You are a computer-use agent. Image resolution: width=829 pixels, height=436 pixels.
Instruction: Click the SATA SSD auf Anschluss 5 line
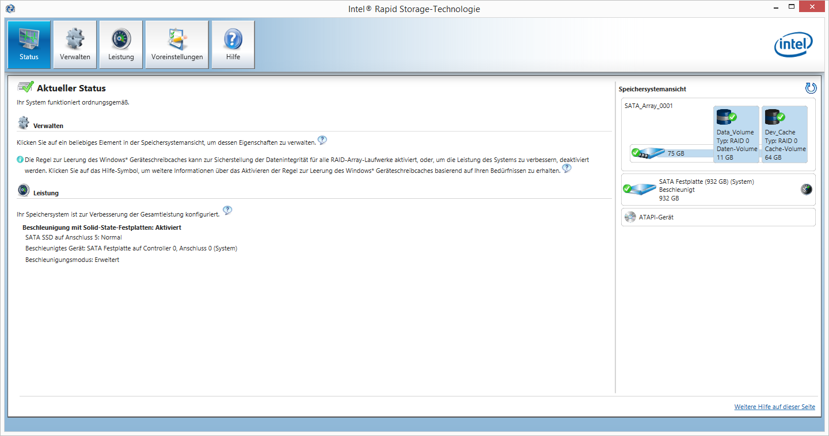pos(74,237)
